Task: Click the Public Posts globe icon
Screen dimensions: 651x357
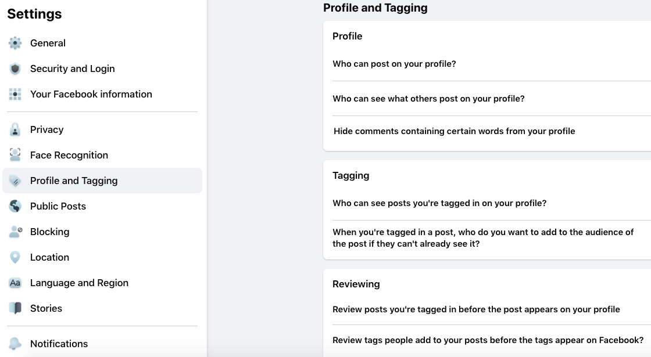Action: [x=15, y=206]
